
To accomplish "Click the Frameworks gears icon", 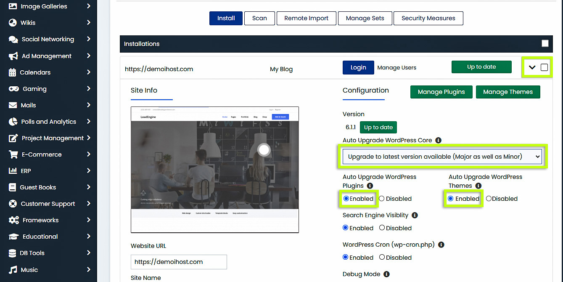I will [x=14, y=220].
